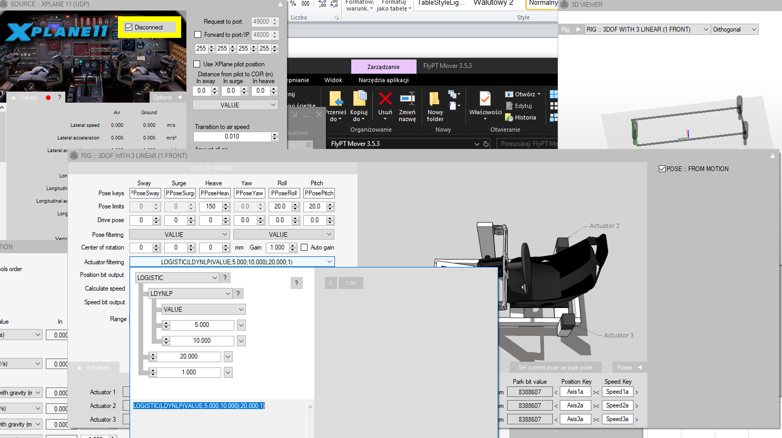Click help button next to LOGISTIC dropdown
The width and height of the screenshot is (782, 438).
pos(225,278)
